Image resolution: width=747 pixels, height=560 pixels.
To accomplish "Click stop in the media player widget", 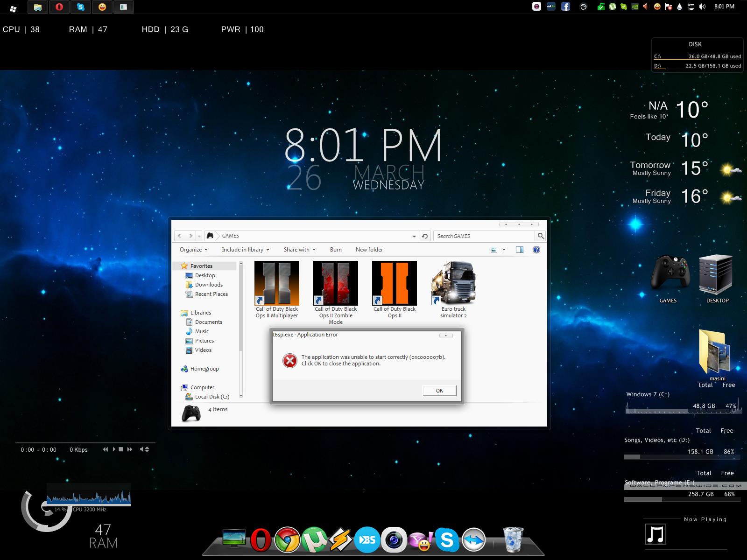I will pyautogui.click(x=121, y=449).
